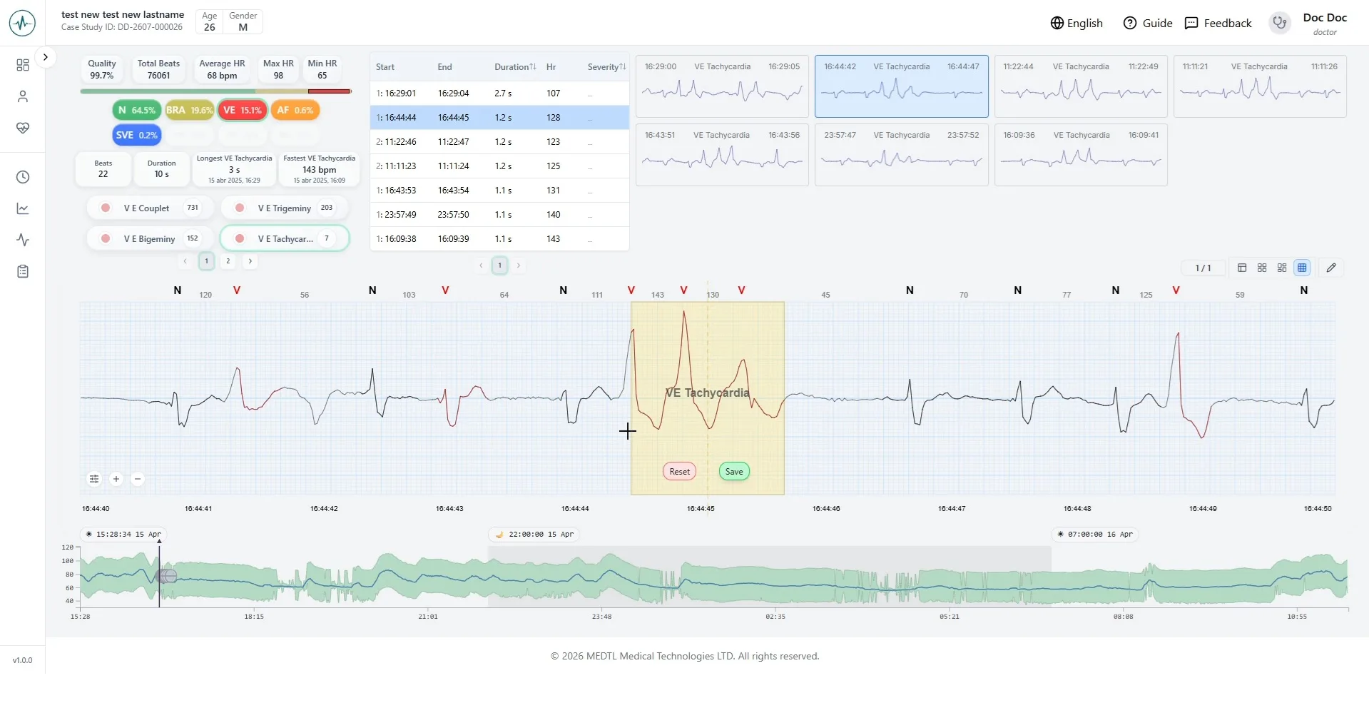Open the 16:44:42 VE Tachycardia thumbnail
This screenshot has height=708, width=1369.
click(902, 86)
